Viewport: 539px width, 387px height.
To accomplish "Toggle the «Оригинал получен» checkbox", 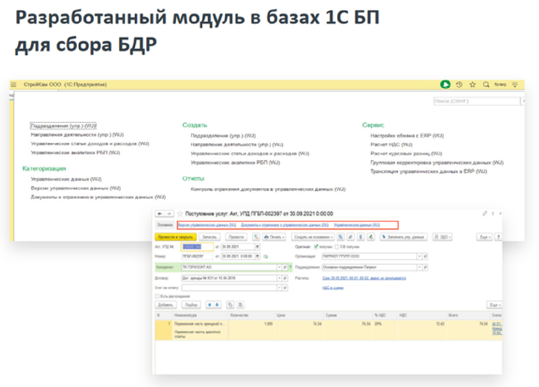I will click(316, 247).
